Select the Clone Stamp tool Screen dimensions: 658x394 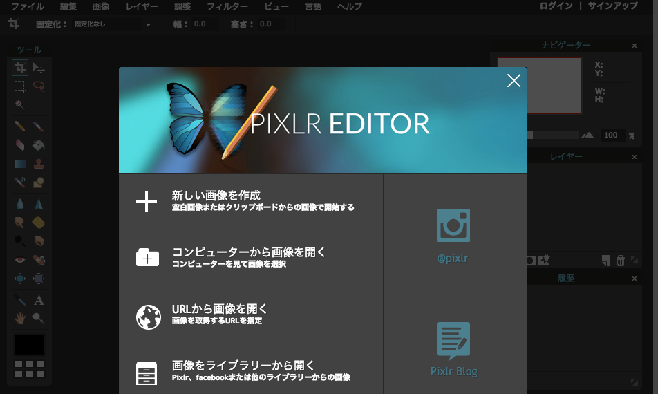(39, 163)
